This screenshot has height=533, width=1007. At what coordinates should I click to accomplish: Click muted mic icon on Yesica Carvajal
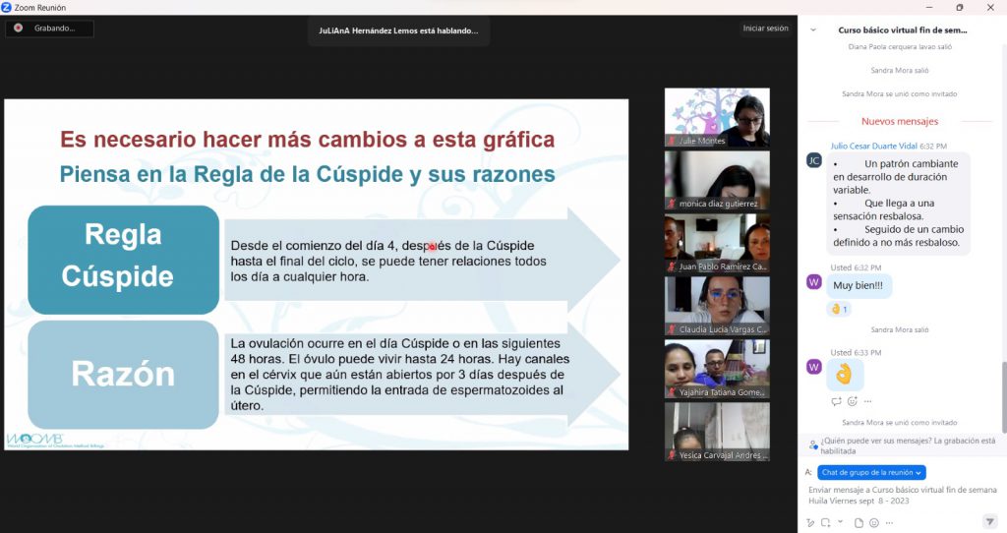673,455
